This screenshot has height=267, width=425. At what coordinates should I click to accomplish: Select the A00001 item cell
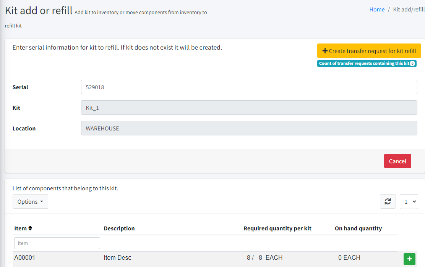coord(25,258)
